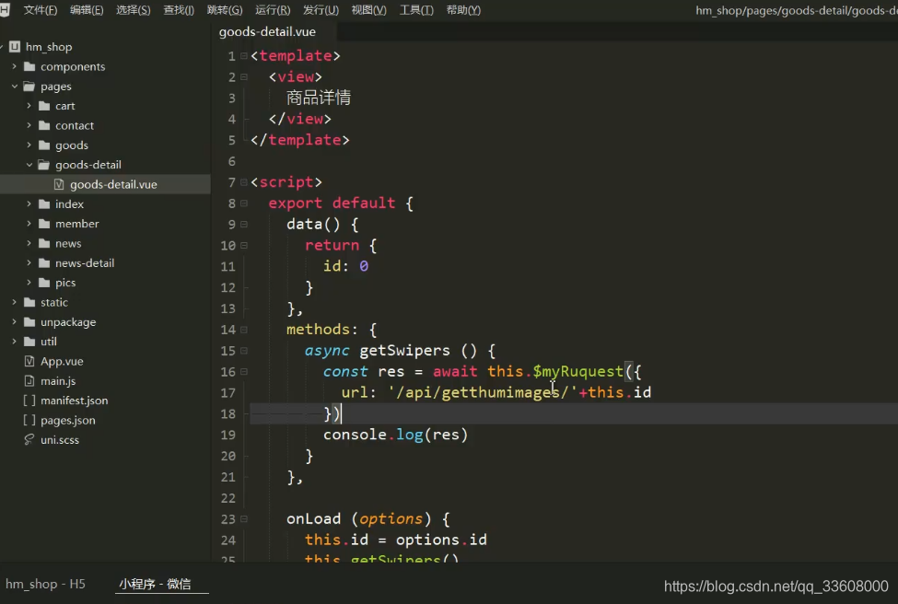898x604 pixels.
Task: Click the news-detail folder icon
Action: tap(44, 262)
